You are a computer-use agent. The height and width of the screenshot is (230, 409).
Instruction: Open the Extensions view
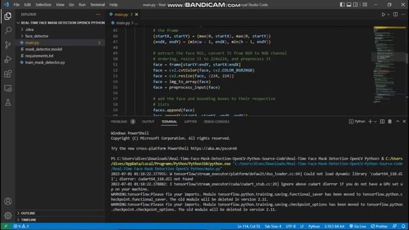[8, 74]
